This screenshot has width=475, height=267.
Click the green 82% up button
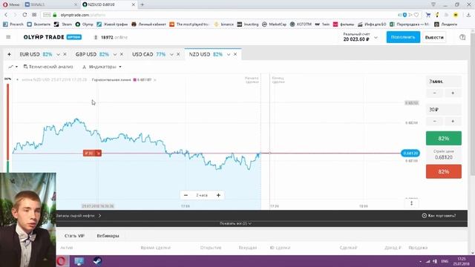[x=444, y=139]
